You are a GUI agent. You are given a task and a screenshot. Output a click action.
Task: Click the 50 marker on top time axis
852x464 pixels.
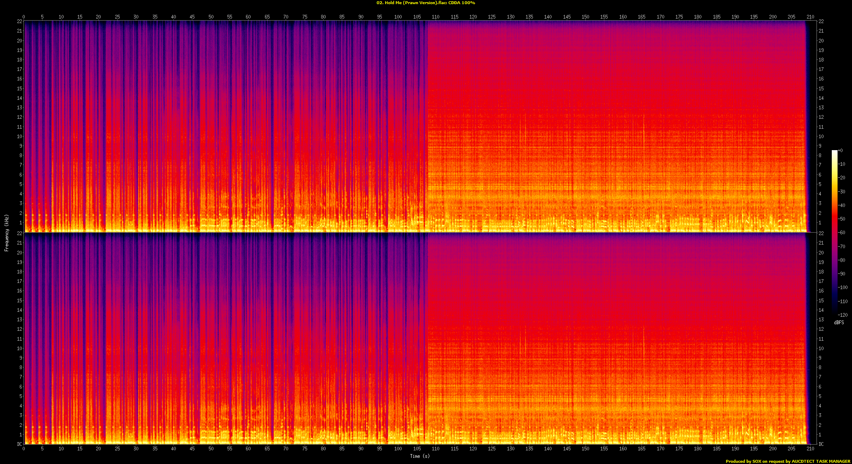[211, 17]
